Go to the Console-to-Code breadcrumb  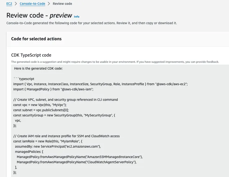(32, 4)
